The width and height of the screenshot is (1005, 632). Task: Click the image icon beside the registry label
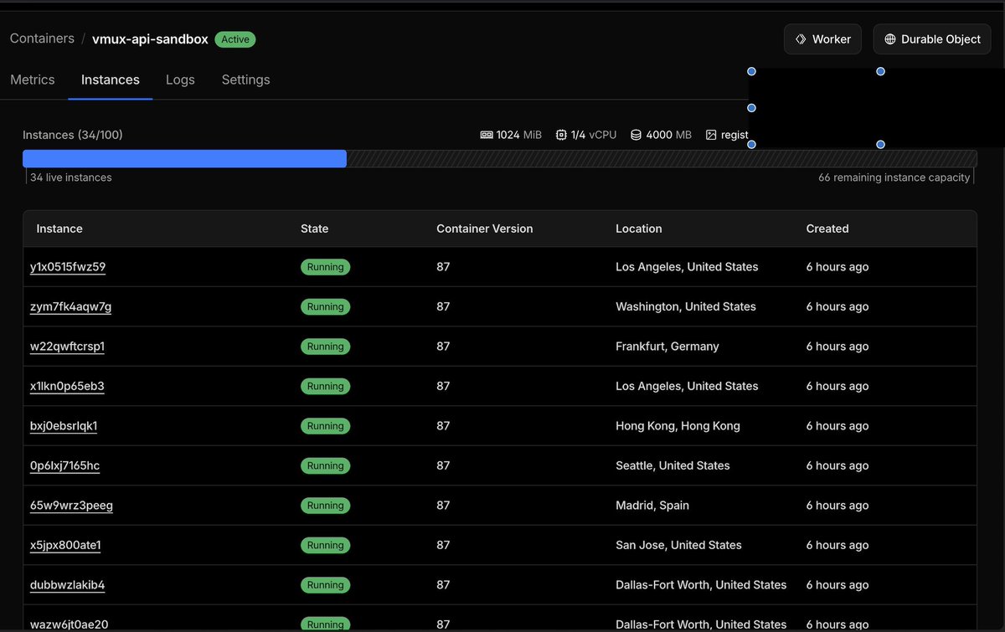pos(711,135)
